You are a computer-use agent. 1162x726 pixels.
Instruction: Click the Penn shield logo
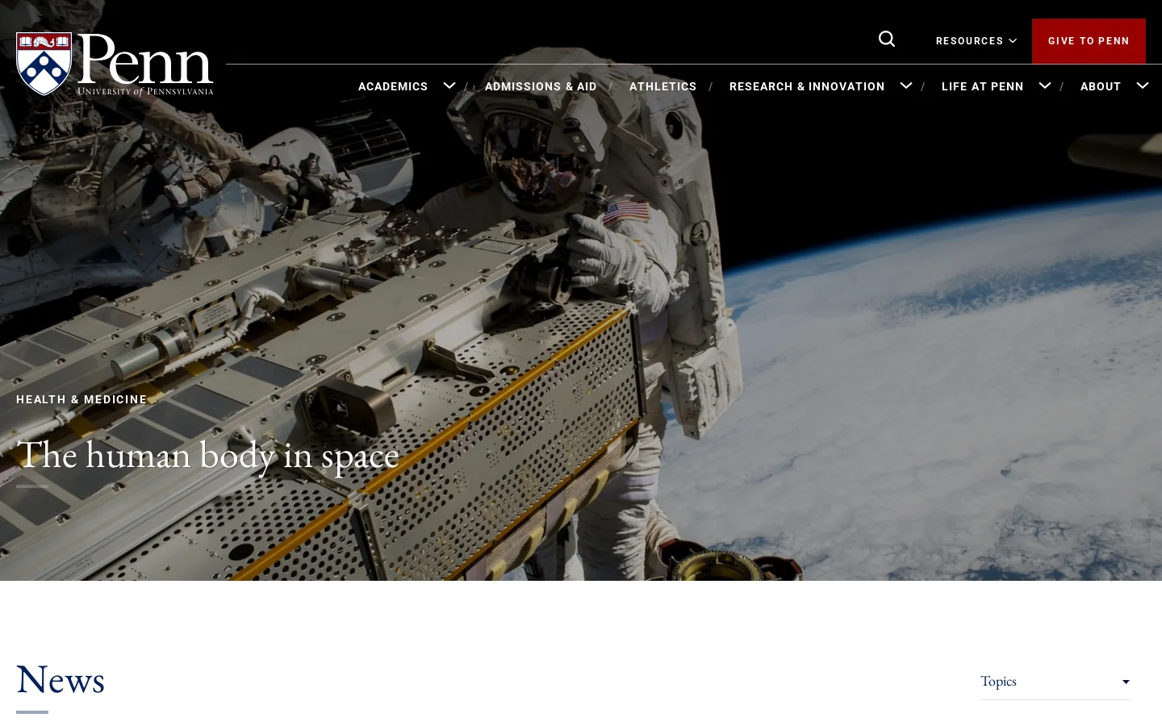(44, 64)
